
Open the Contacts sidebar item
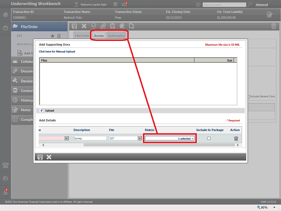(x=22, y=91)
